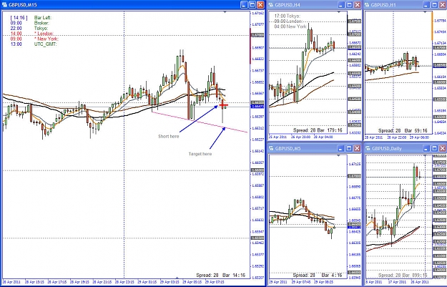Image resolution: width=447 pixels, height=287 pixels.
Task: Activate the GBPUSD,H4 window title text
Action: (x=288, y=5)
